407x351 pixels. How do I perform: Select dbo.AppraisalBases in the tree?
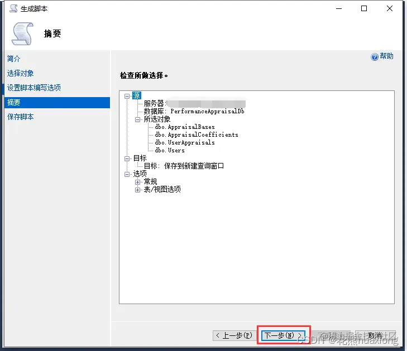[x=185, y=127]
